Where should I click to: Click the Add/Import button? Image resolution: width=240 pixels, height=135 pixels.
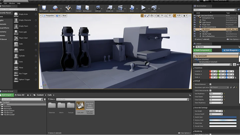tap(7, 95)
